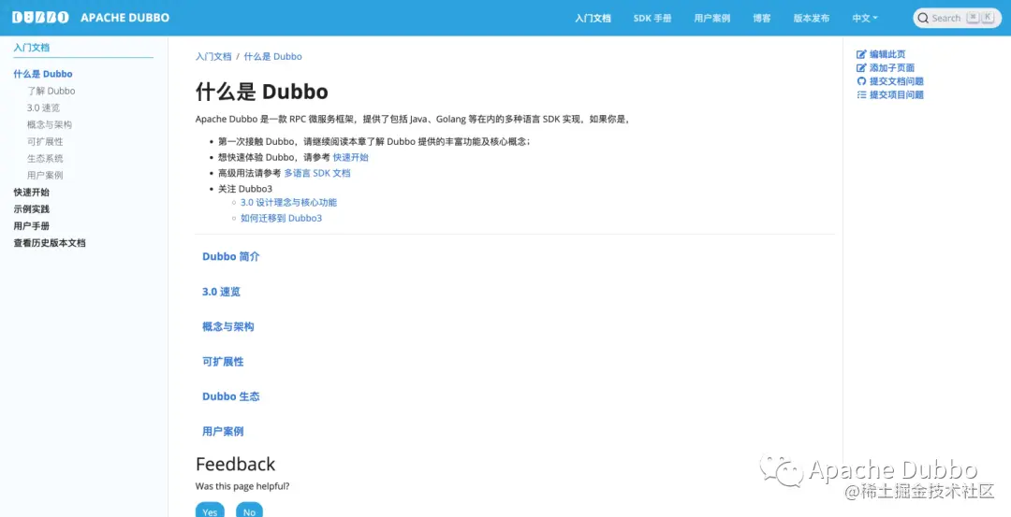Click the Yes feedback button
This screenshot has width=1011, height=517.
point(210,510)
